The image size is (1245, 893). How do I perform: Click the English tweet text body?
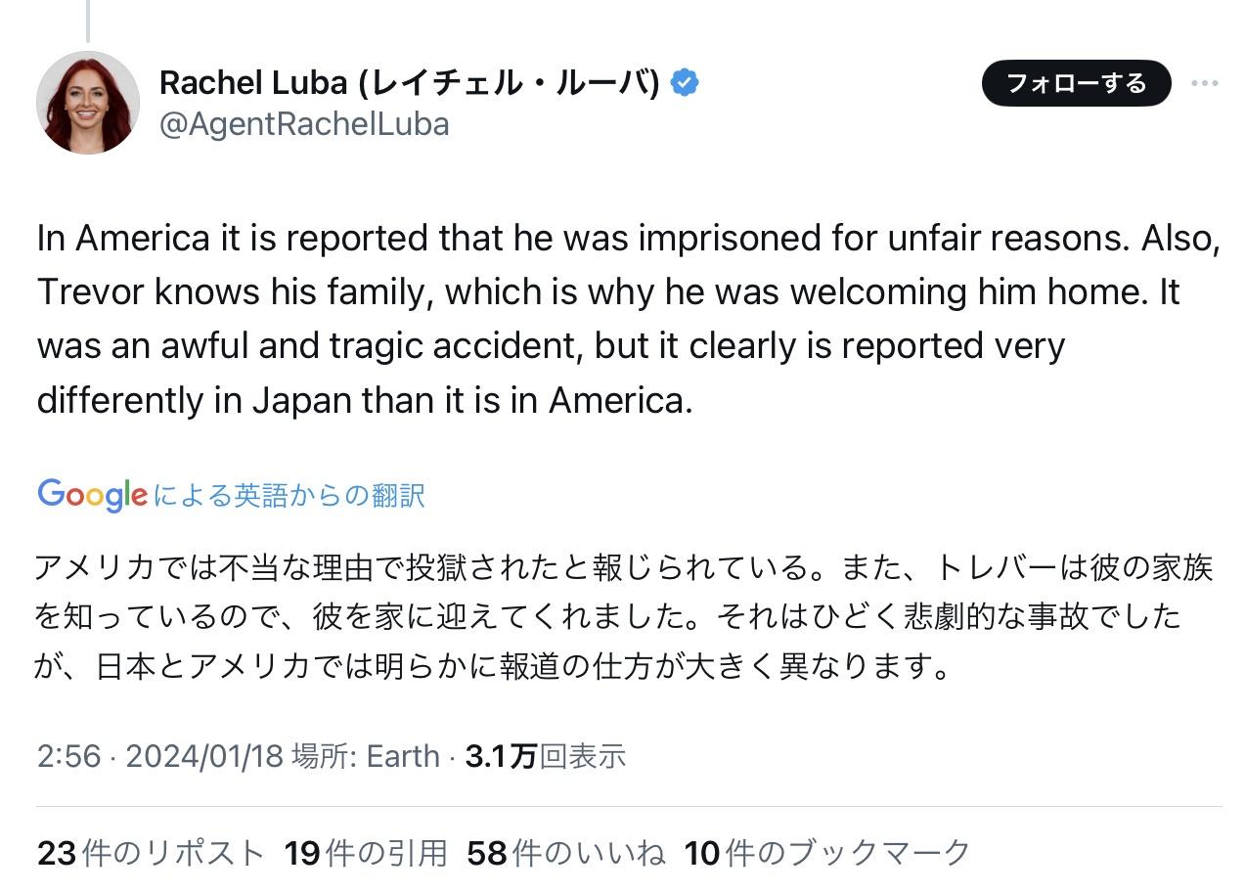click(628, 319)
